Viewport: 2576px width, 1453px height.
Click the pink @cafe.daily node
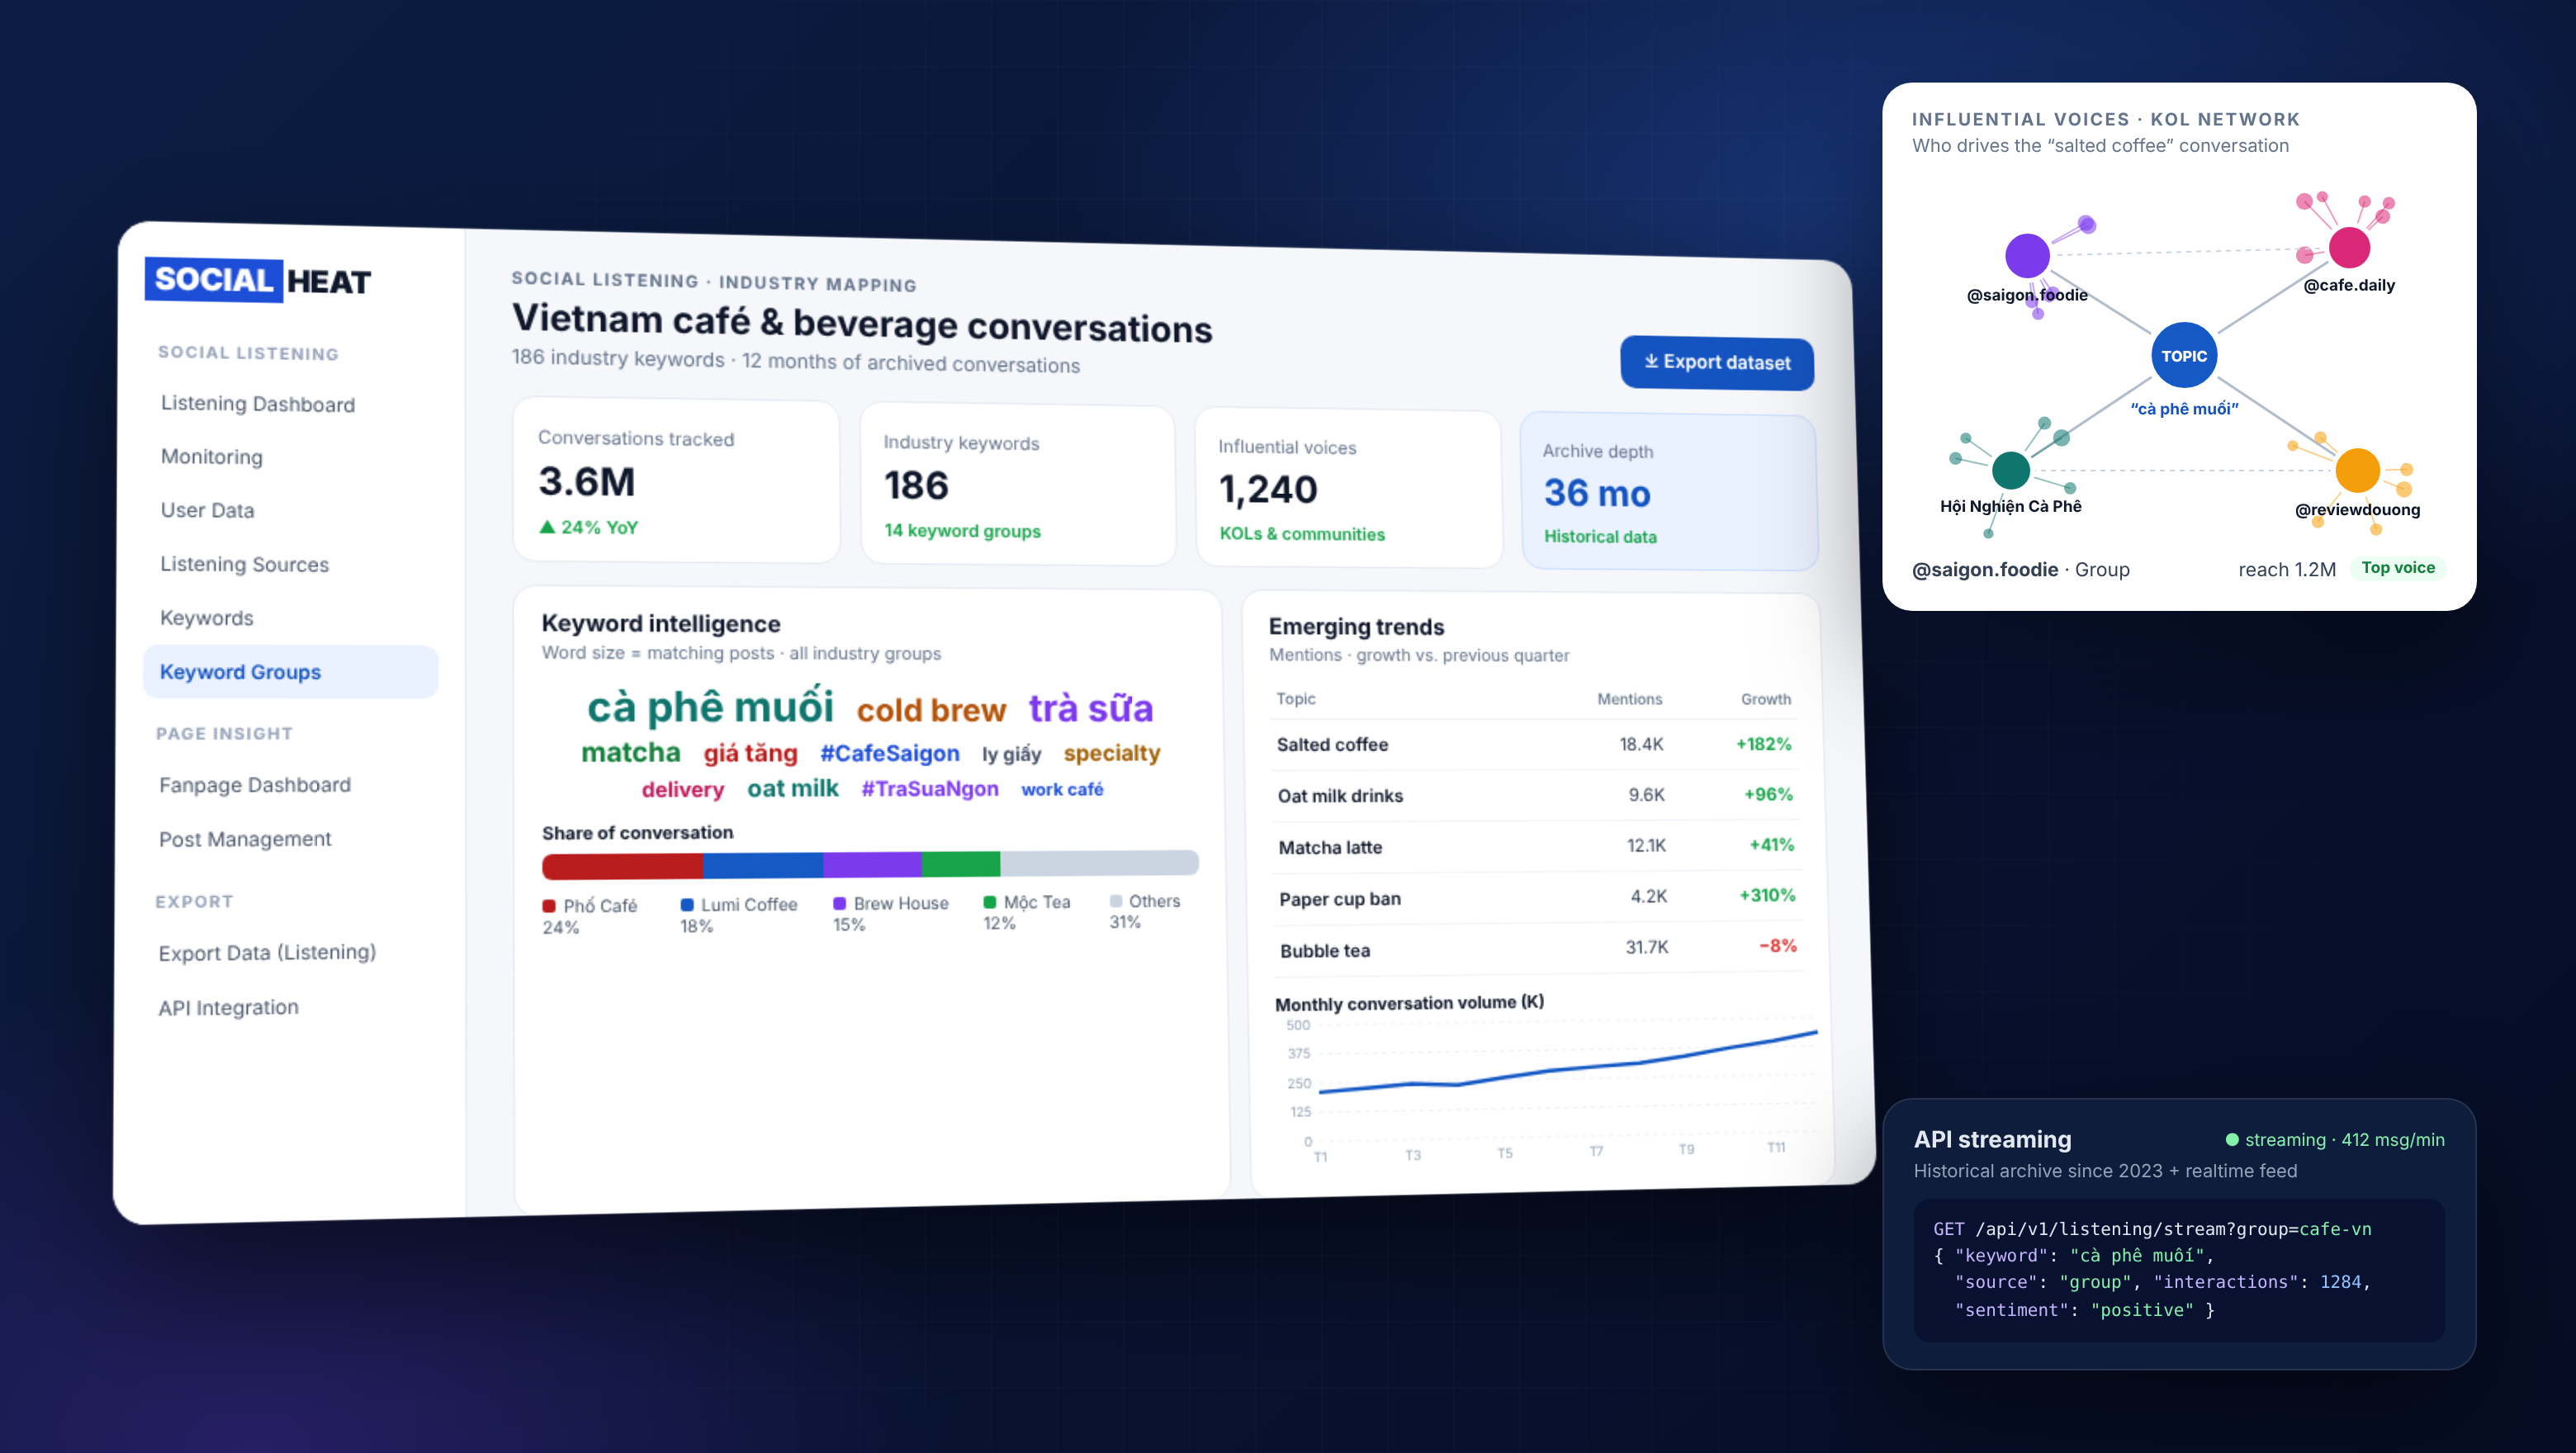2349,247
